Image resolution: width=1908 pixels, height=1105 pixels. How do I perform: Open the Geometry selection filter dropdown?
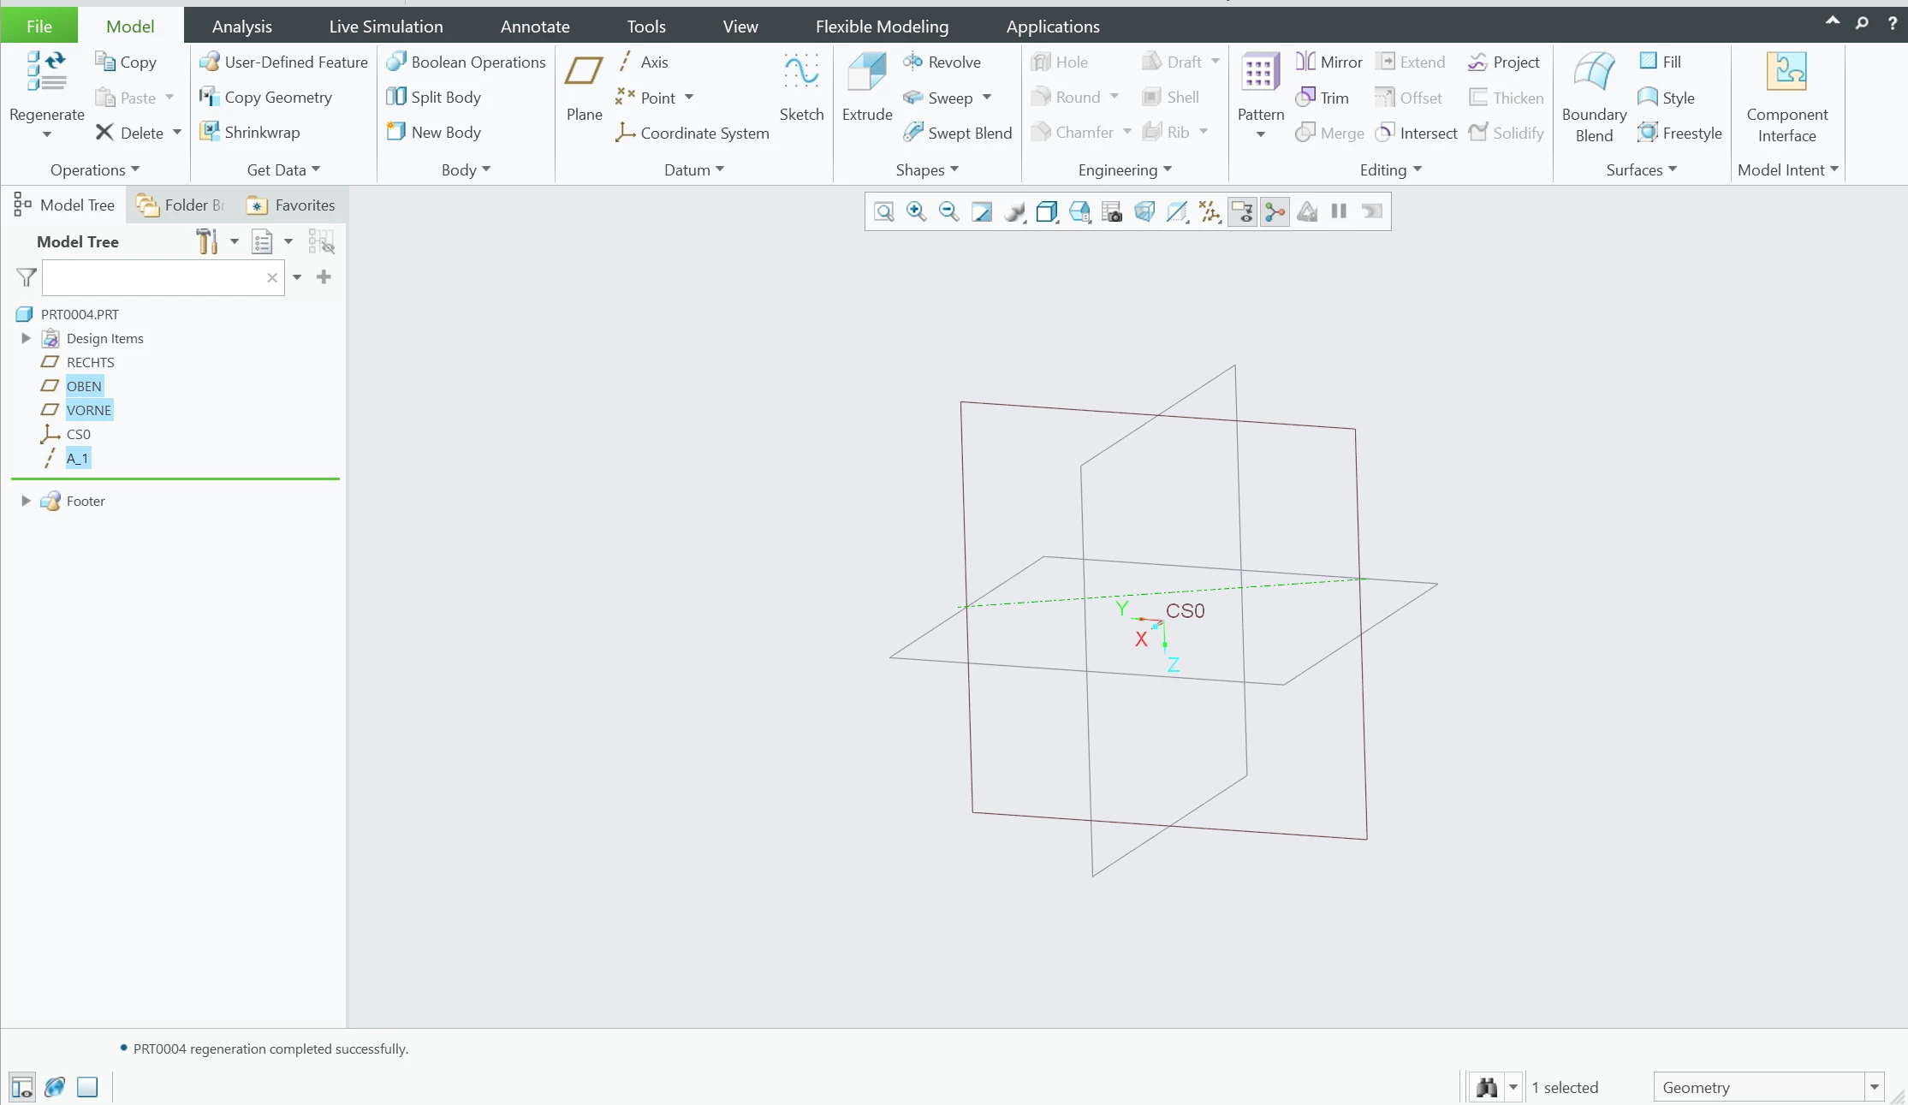click(x=1874, y=1087)
